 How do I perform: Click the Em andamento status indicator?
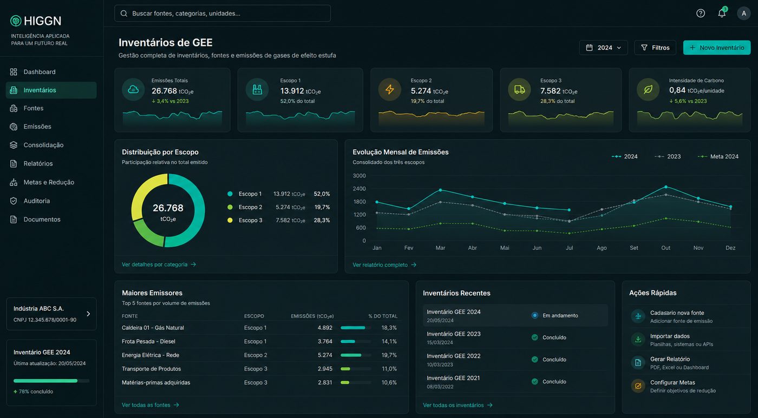pyautogui.click(x=535, y=315)
